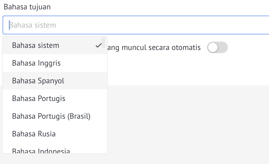269x164 pixels.
Task: Pick Bahasa Portugis from the list
Action: point(55,99)
